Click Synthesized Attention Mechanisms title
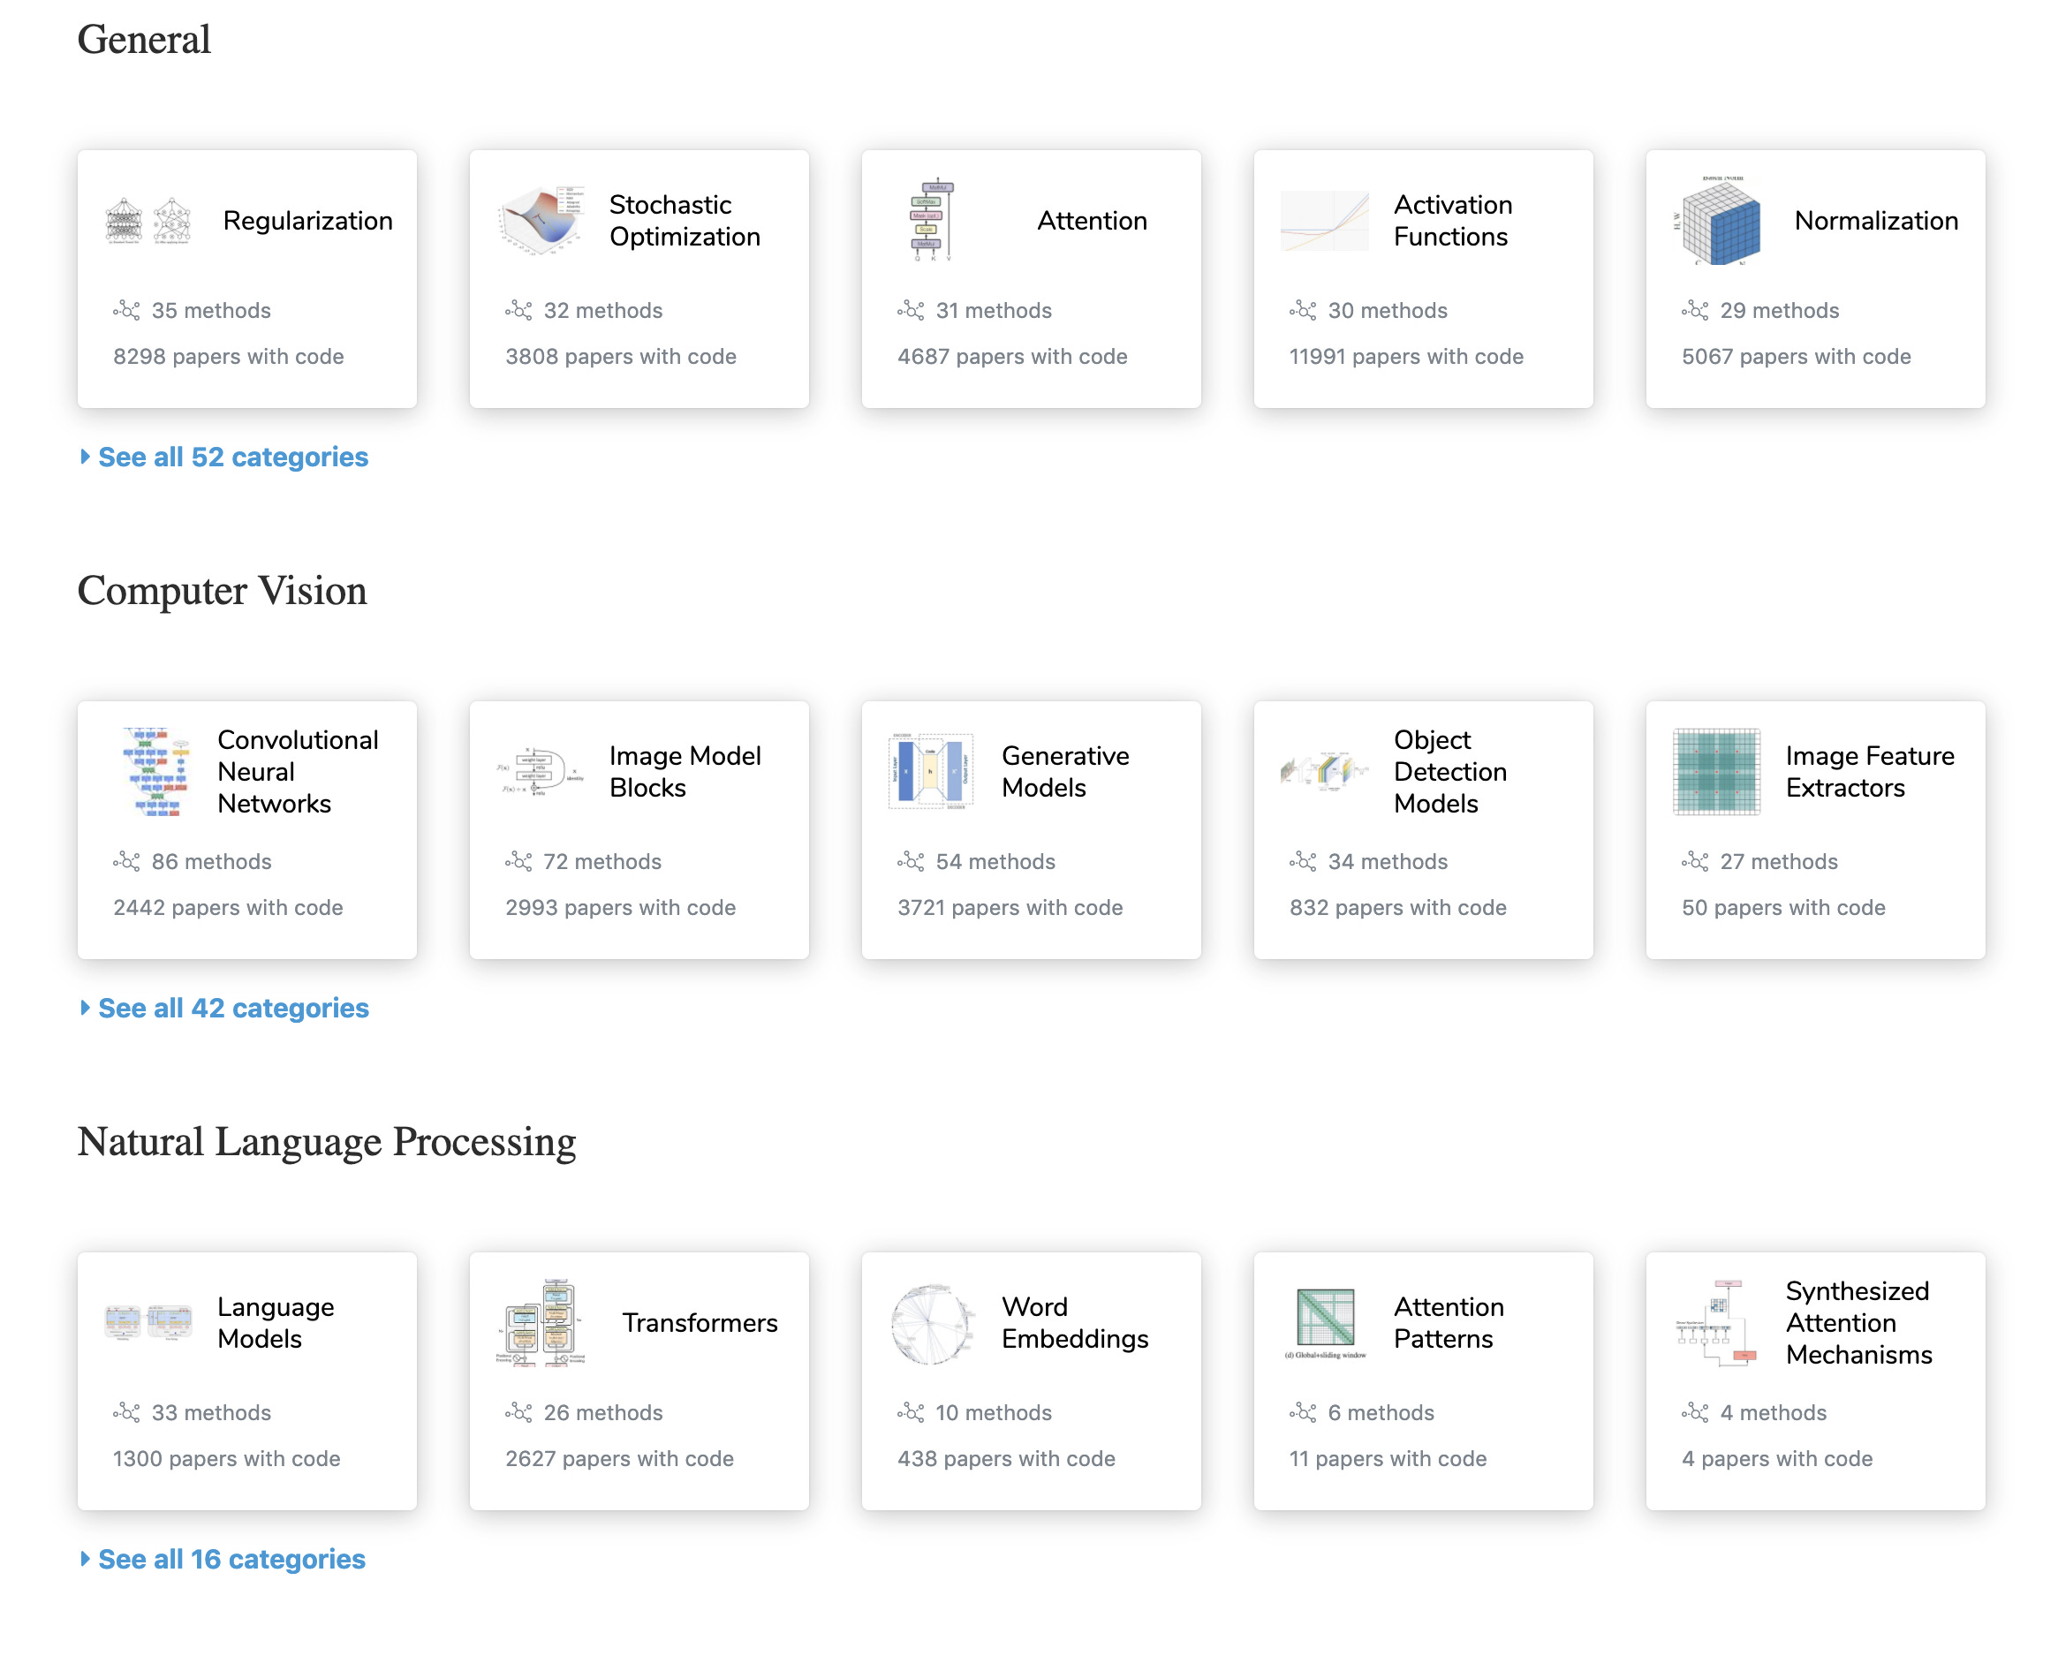The width and height of the screenshot is (2058, 1671). (1857, 1322)
